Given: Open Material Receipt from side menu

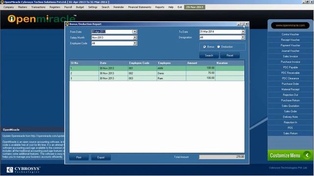Looking at the screenshot, I should (290, 89).
